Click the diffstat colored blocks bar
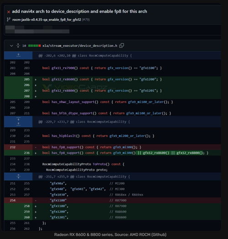 pyautogui.click(x=34, y=46)
